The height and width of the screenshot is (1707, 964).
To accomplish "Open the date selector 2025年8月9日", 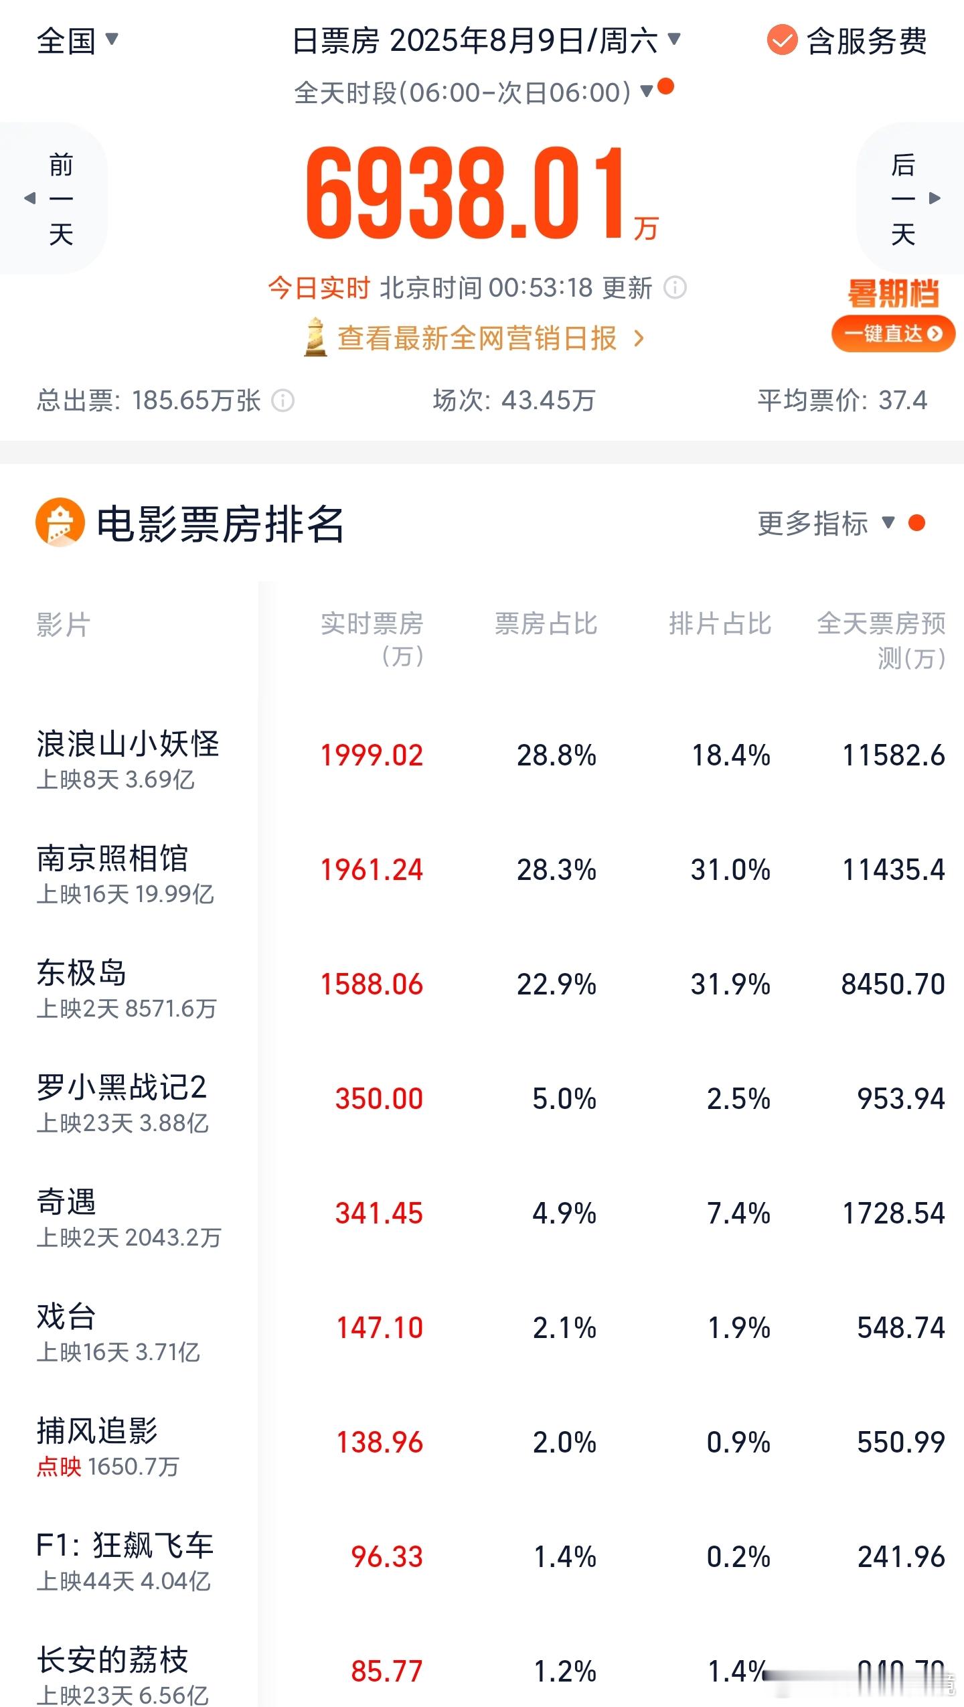I will pyautogui.click(x=487, y=40).
